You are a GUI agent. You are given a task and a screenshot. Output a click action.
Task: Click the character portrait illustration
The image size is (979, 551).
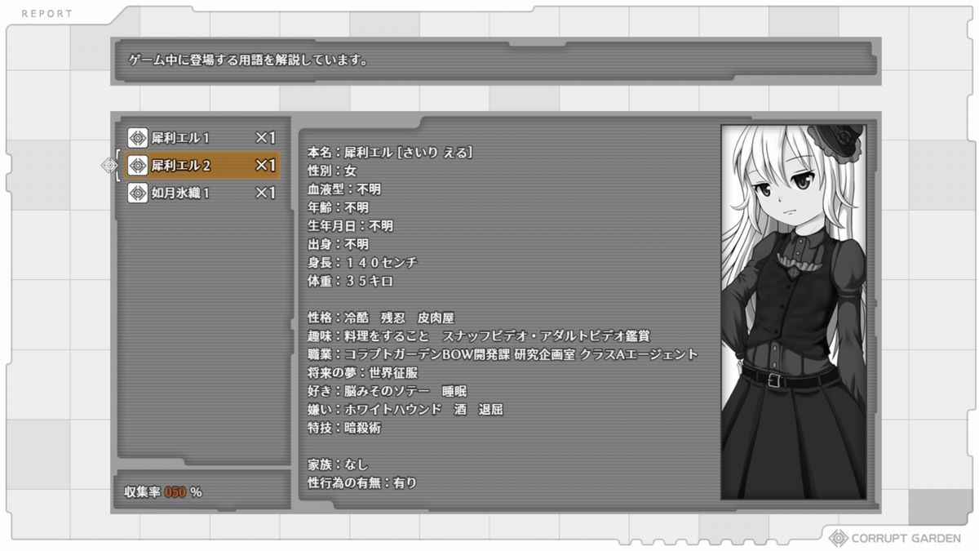pos(793,312)
